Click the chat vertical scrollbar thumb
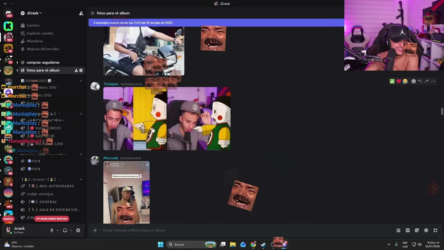The height and width of the screenshot is (250, 444). coord(442,111)
